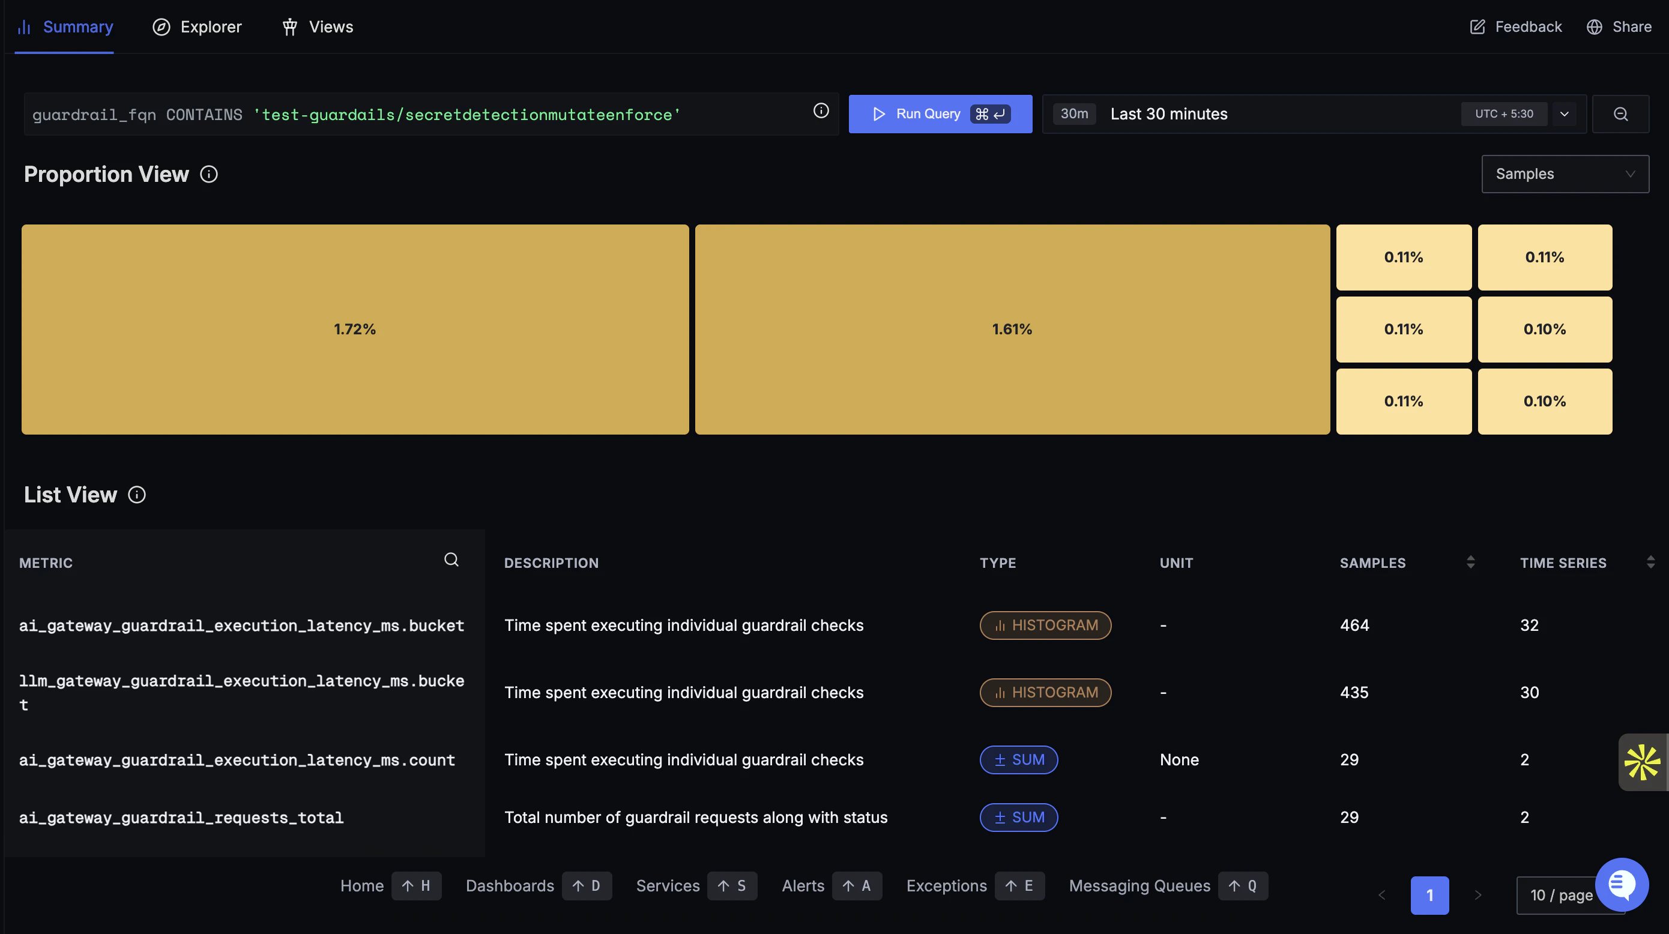Open ai_gateway_guardrail_execution_latency_ms.bucket metric
This screenshot has width=1669, height=934.
242,625
